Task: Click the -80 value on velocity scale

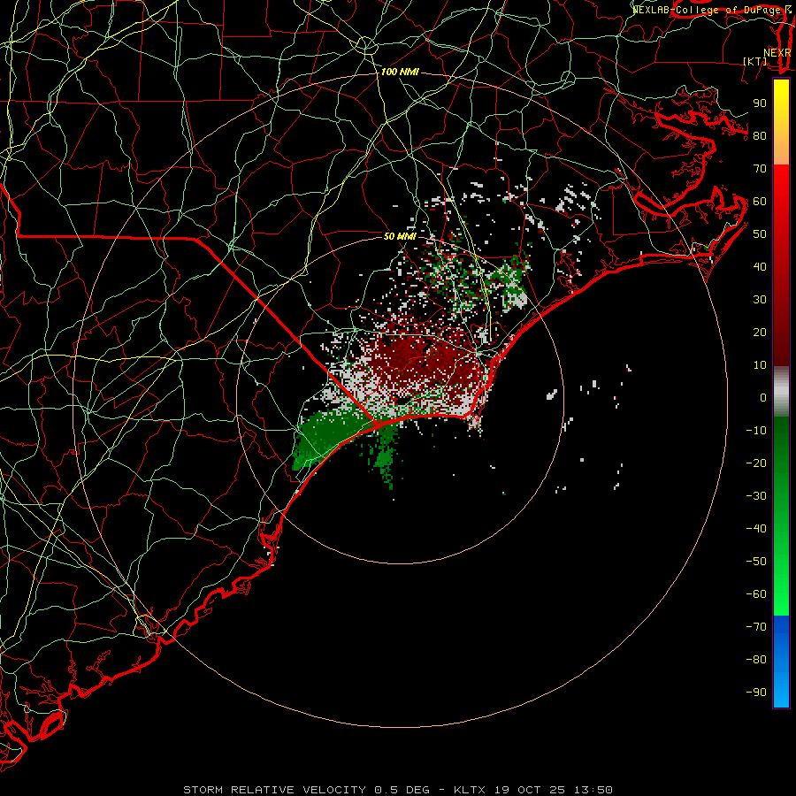Action: click(x=756, y=660)
